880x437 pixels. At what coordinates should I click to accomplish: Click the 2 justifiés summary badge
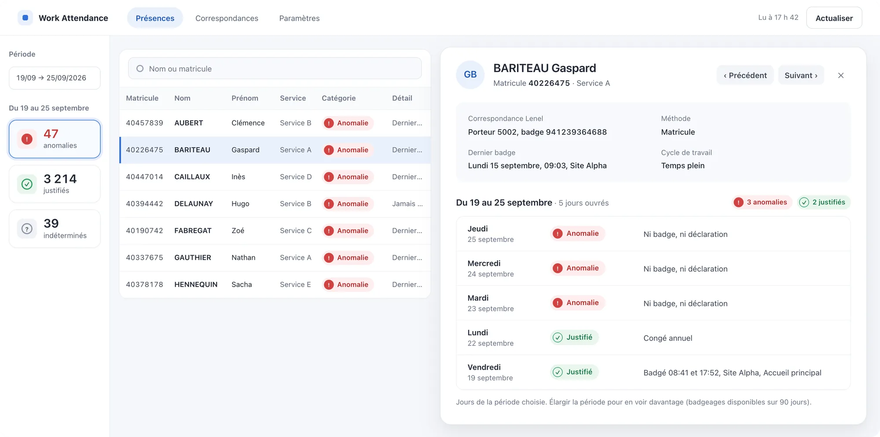pos(824,202)
